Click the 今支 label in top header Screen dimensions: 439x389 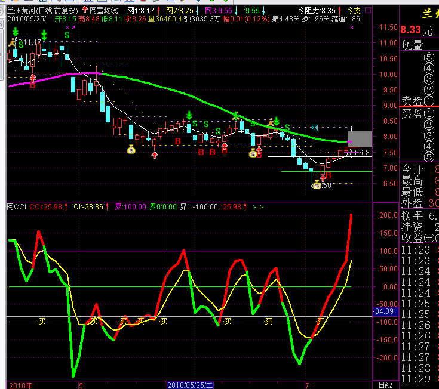click(354, 11)
